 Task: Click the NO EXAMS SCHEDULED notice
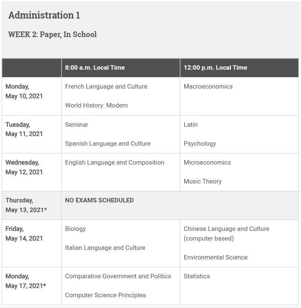pos(99,200)
